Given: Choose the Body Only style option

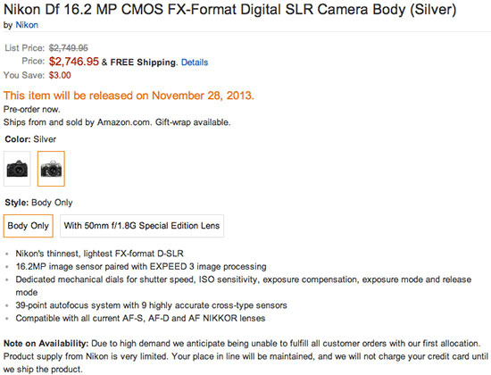Looking at the screenshot, I should tap(29, 226).
